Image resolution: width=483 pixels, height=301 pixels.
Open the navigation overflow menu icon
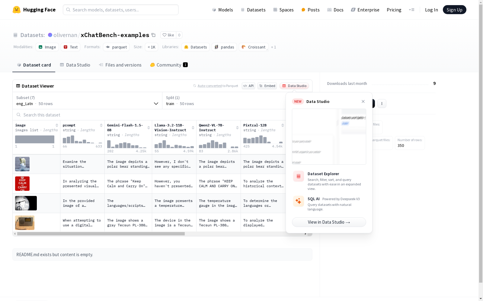[x=411, y=10]
